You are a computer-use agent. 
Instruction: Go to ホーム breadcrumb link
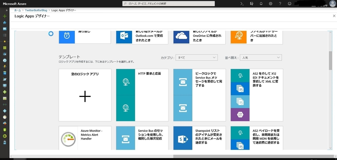pyautogui.click(x=17, y=10)
